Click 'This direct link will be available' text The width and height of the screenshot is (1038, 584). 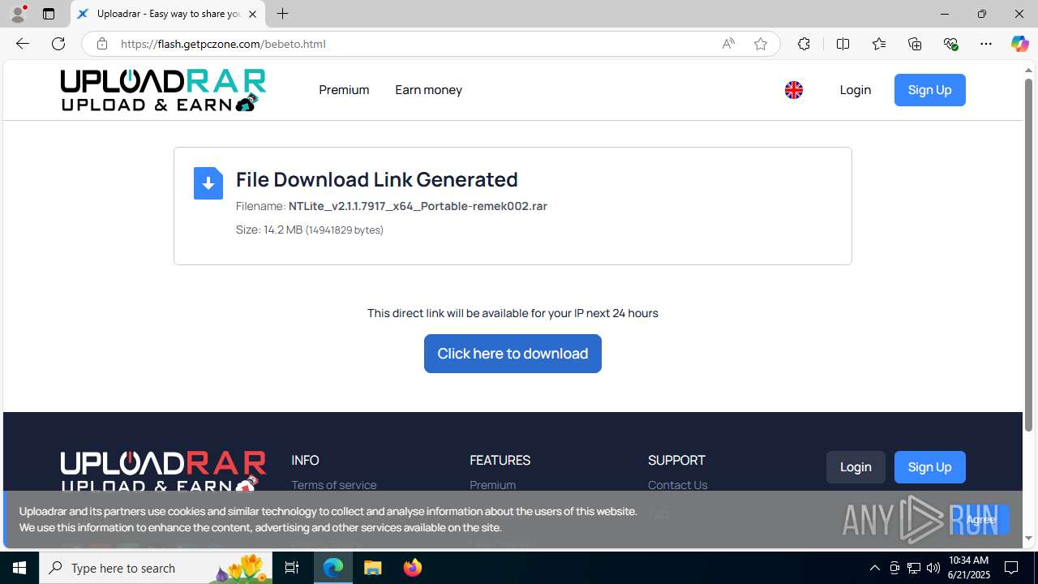513,313
